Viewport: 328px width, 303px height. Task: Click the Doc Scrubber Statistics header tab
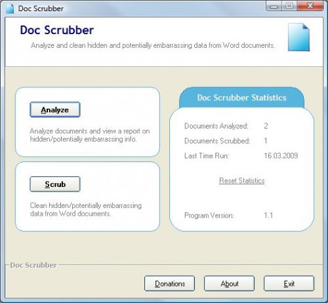pos(241,98)
